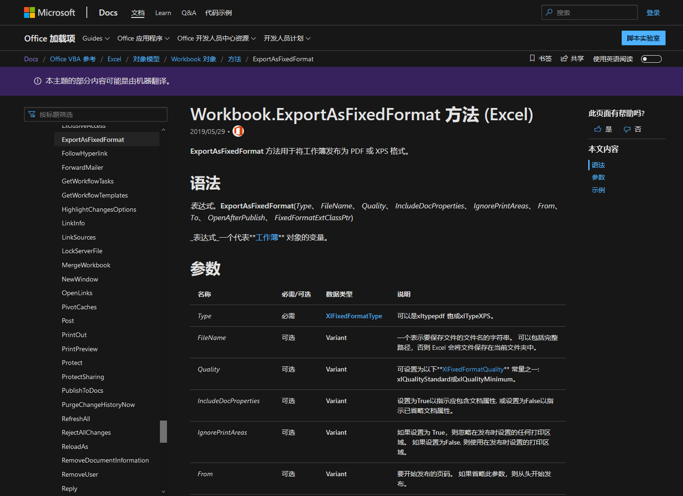Select GetWorkflowTasks in the sidebar
The width and height of the screenshot is (683, 496).
(x=88, y=181)
